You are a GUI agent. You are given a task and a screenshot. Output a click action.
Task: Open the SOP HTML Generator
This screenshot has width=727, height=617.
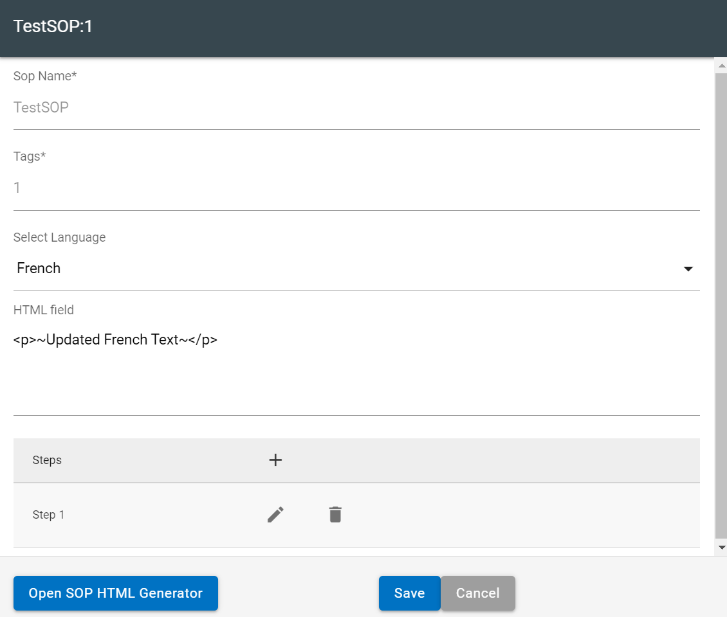(115, 593)
